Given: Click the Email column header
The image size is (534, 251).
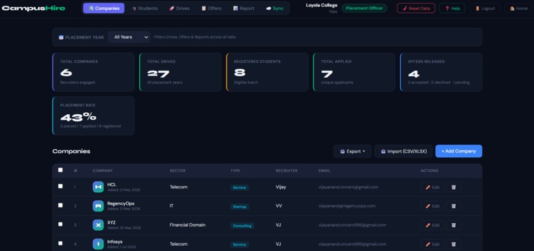Looking at the screenshot, I should click(x=324, y=170).
